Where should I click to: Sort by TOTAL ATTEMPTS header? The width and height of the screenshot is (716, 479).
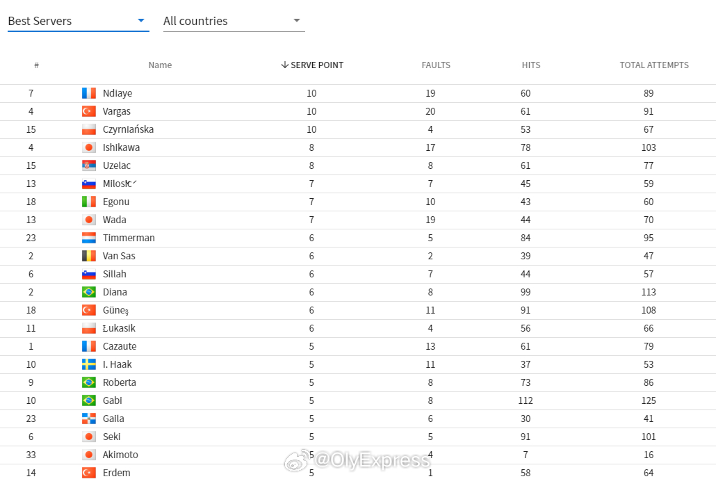pyautogui.click(x=654, y=65)
